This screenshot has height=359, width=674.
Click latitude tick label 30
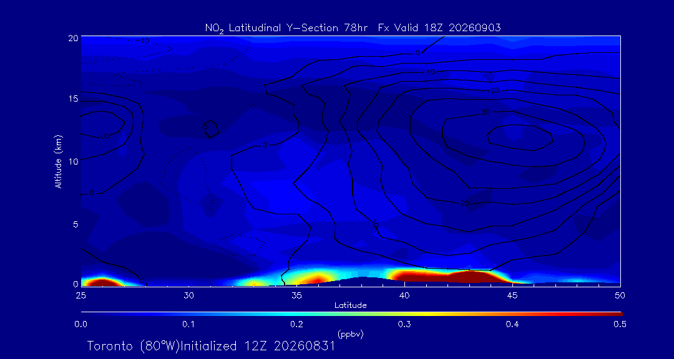coord(188,296)
